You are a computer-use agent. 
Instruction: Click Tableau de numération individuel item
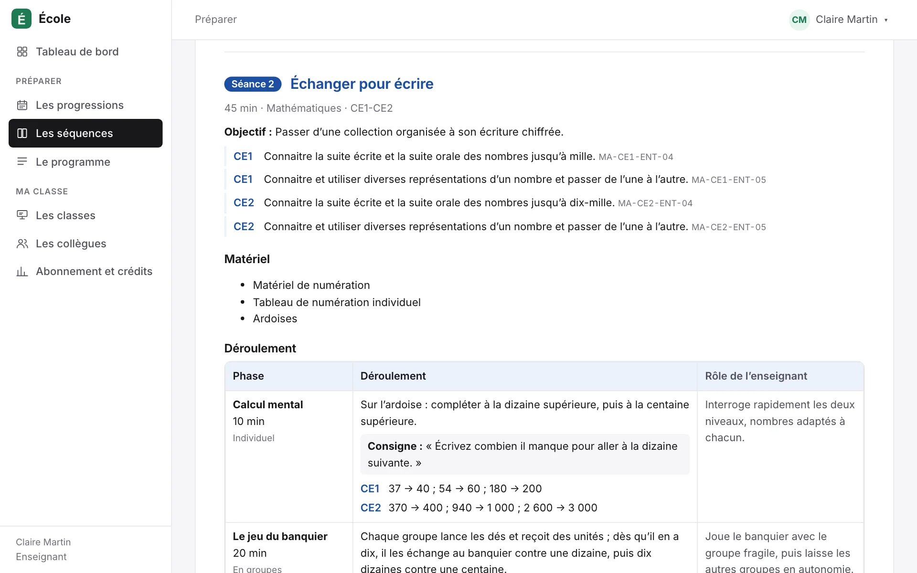tap(337, 302)
